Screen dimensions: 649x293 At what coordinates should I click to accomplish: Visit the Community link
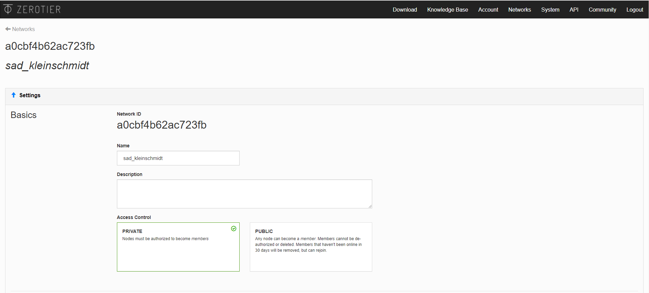[602, 10]
